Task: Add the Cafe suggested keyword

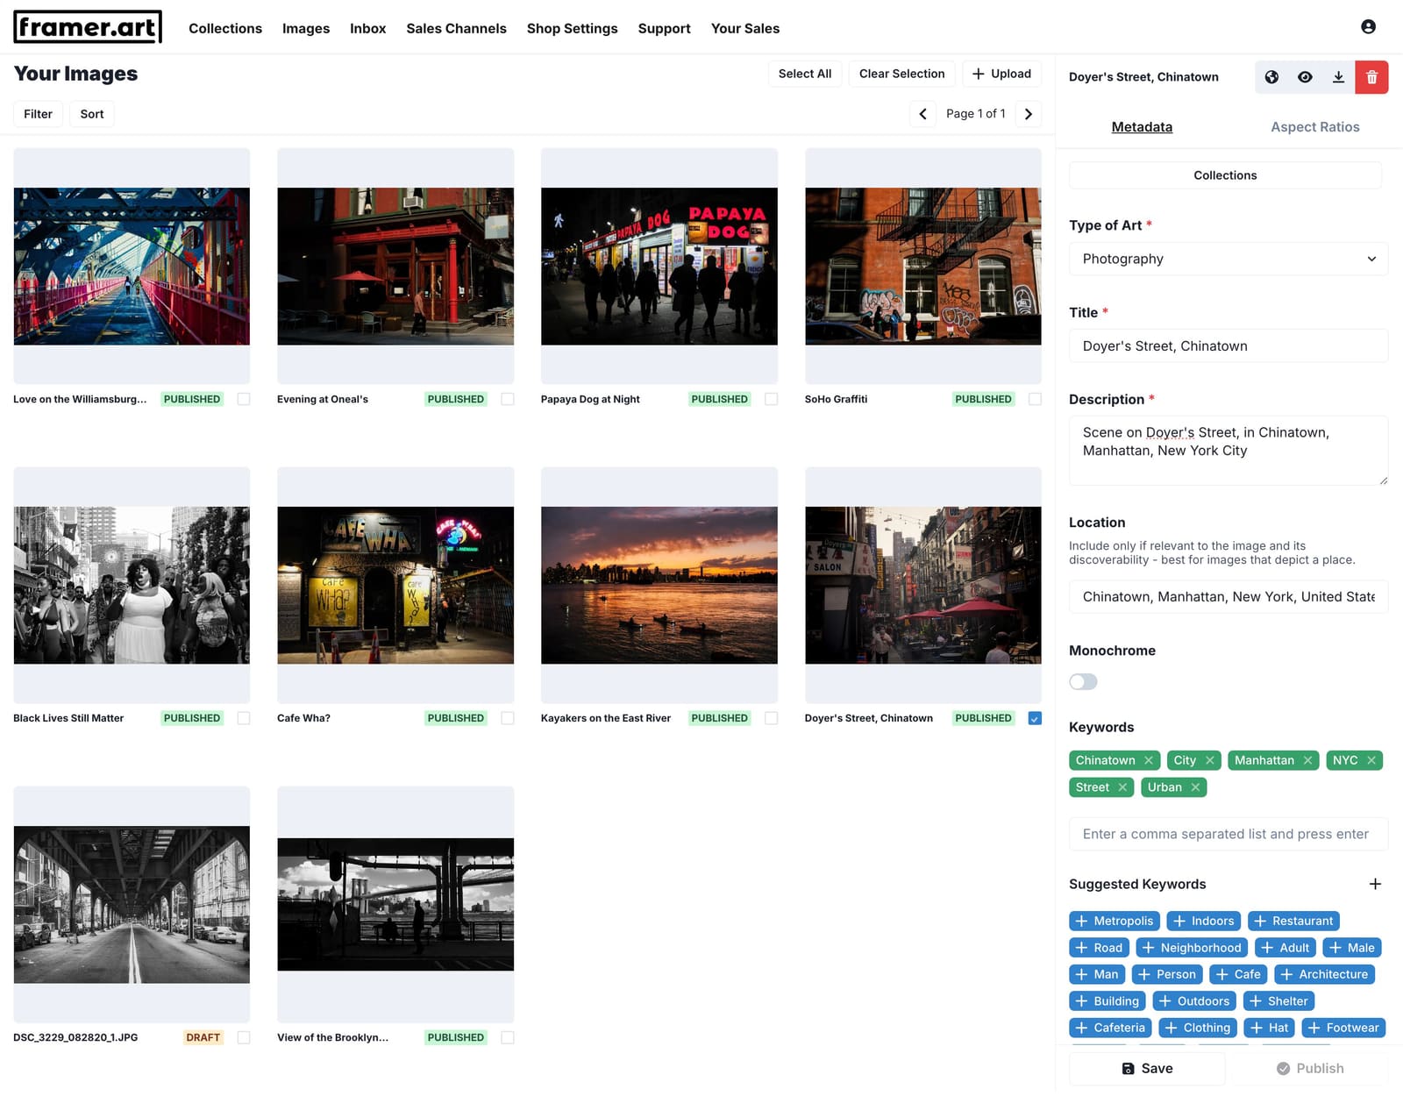Action: pyautogui.click(x=1238, y=974)
